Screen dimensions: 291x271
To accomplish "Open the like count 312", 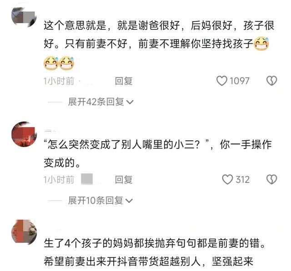I will tap(242, 179).
